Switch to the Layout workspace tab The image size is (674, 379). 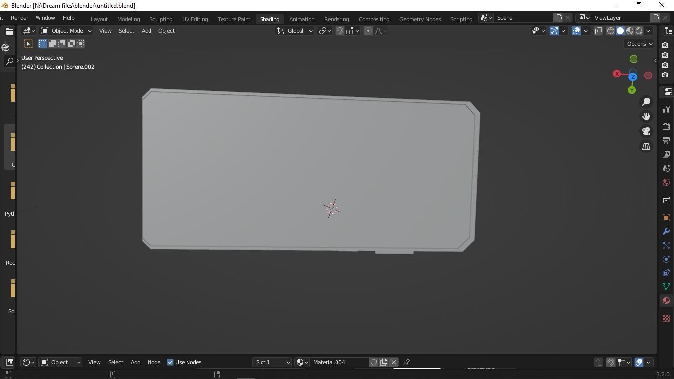coord(99,19)
